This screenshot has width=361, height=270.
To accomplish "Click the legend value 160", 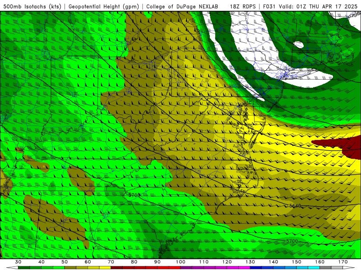I will pos(320,262).
